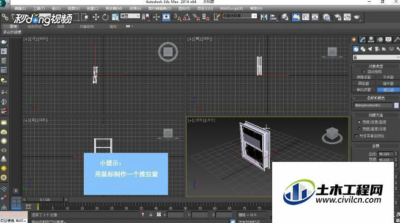Click the Select and Manipulate icon
400x223 pixels.
coord(157,17)
